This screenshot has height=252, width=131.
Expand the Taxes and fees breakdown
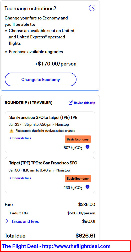pos(25,221)
